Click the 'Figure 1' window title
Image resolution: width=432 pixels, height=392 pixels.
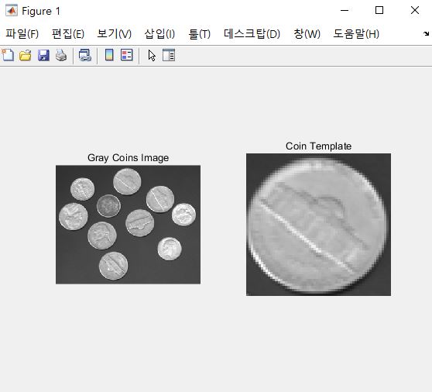pyautogui.click(x=41, y=11)
